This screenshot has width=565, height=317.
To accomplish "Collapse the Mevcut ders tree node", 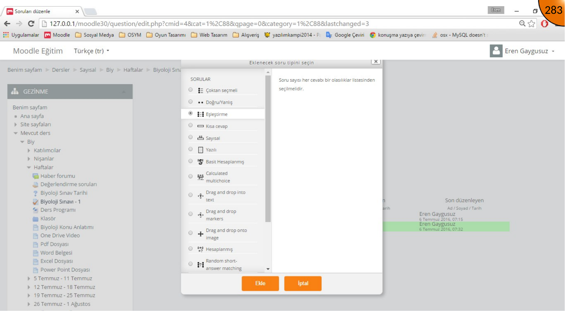I will pos(16,133).
